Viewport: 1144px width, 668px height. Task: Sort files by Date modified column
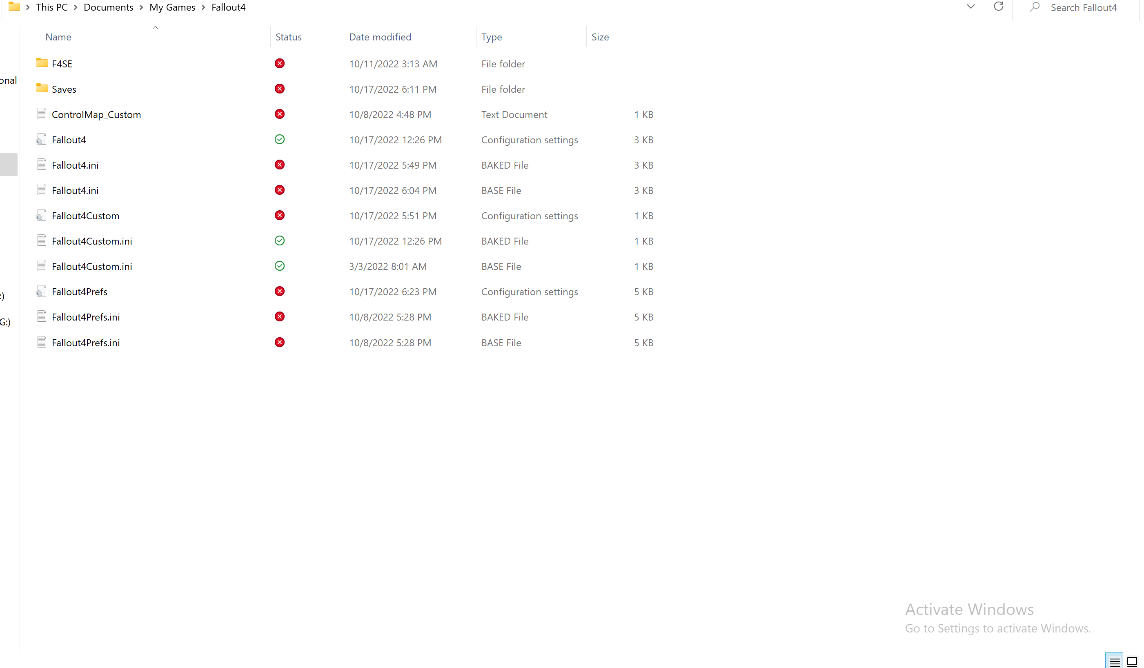point(380,37)
